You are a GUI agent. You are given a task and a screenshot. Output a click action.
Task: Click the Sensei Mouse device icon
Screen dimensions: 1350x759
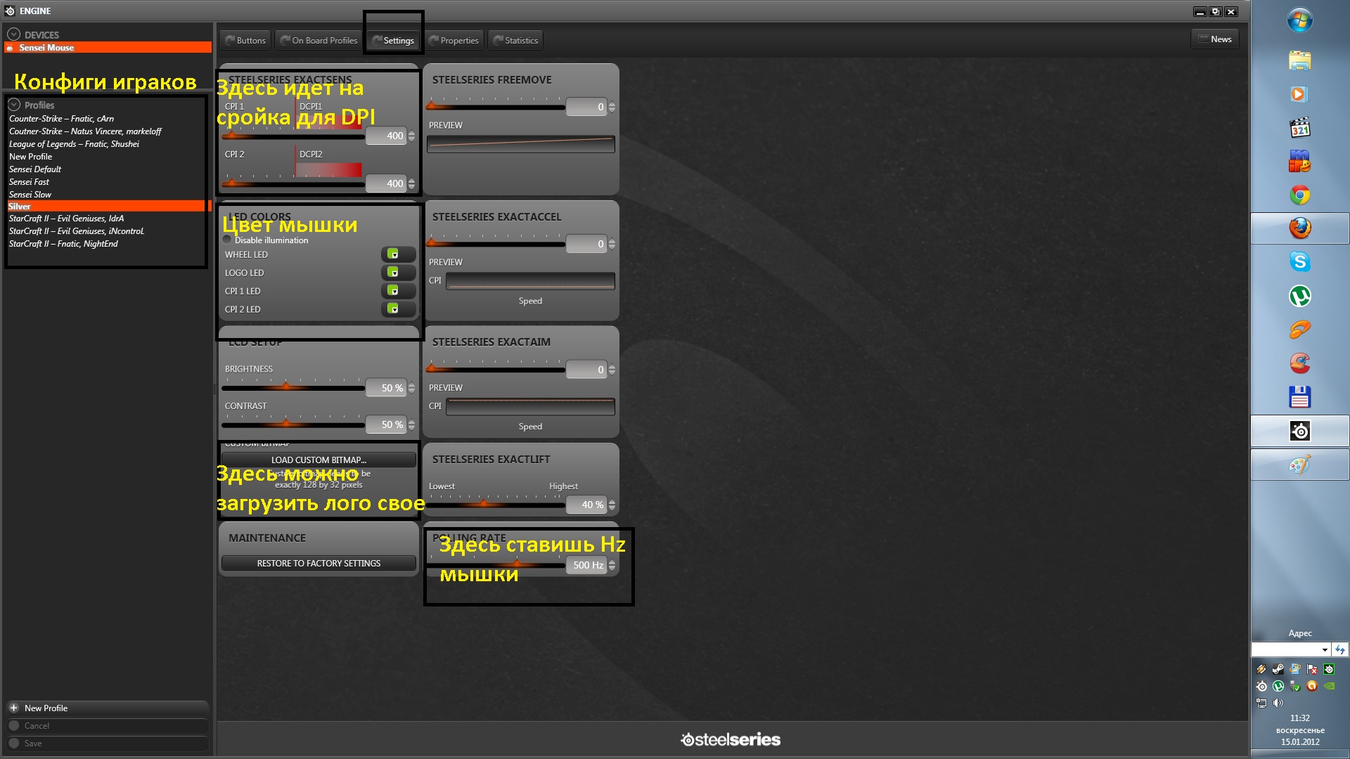tap(10, 48)
